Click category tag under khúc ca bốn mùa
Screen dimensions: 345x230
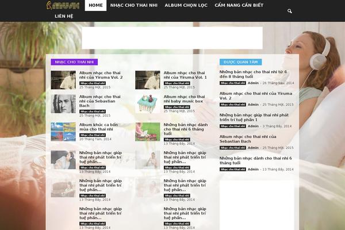click(x=93, y=135)
